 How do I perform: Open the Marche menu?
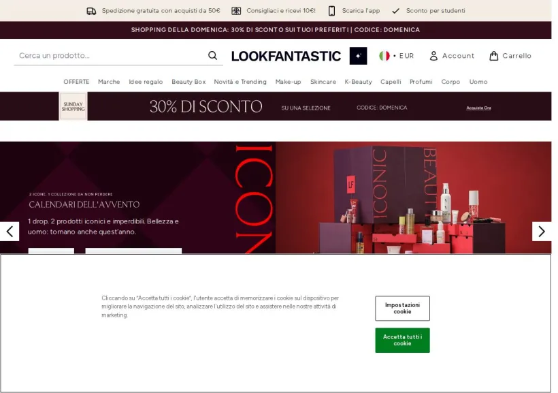109,82
